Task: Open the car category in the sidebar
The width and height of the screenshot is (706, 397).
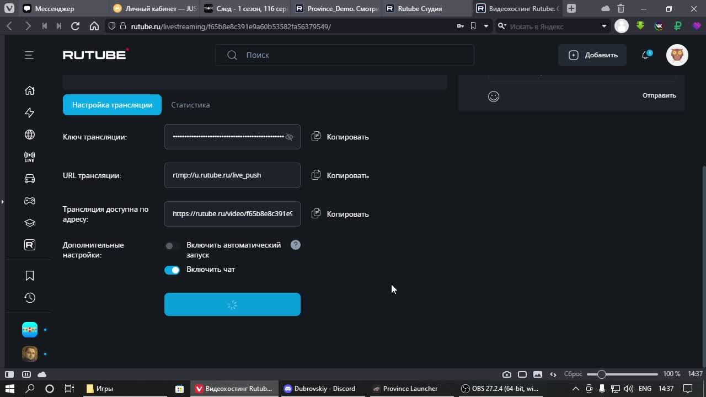Action: coord(30,179)
